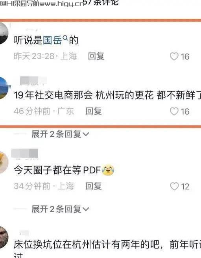This screenshot has height=258, width=201.
Task: Open blurred username above 19年社交电商 comment
Action: point(33,81)
